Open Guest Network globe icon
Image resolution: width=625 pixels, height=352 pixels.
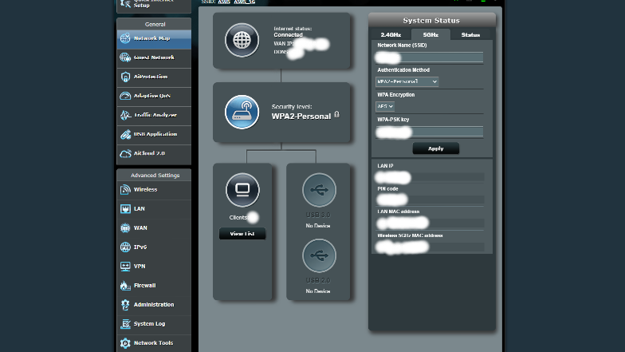pyautogui.click(x=125, y=57)
